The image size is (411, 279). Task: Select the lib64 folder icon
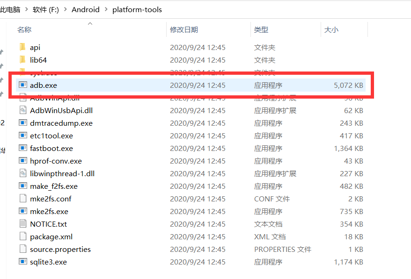pyautogui.click(x=22, y=60)
